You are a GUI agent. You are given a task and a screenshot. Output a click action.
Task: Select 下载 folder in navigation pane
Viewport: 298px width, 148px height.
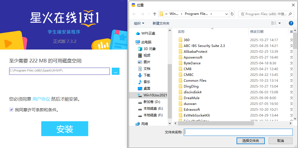pyautogui.click(x=144, y=75)
